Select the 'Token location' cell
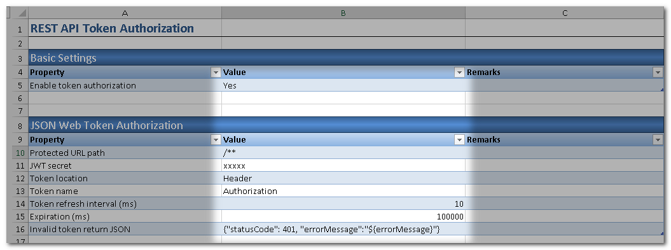The width and height of the screenshot is (671, 250). coord(125,179)
